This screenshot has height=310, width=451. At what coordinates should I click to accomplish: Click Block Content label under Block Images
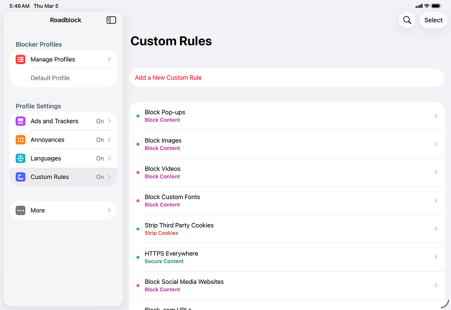point(162,148)
